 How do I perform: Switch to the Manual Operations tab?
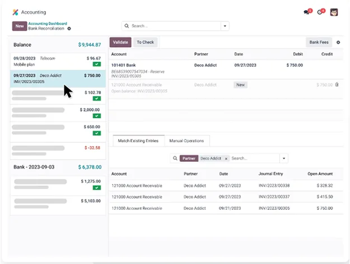187,141
